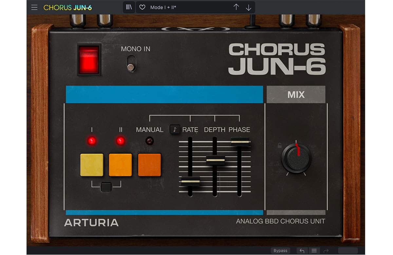Click the Bypass button

point(280,251)
